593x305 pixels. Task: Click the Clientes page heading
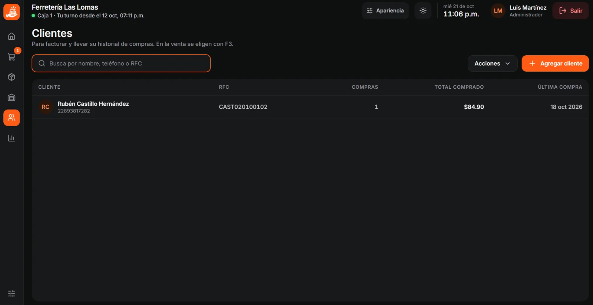(x=52, y=33)
